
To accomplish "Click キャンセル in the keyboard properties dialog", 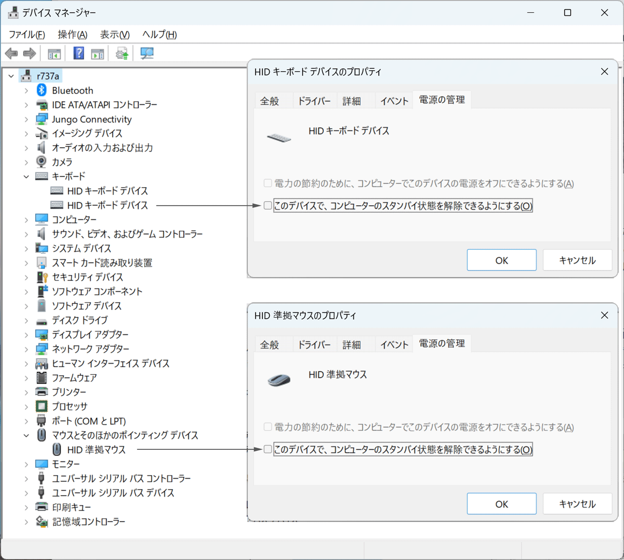I will 577,260.
